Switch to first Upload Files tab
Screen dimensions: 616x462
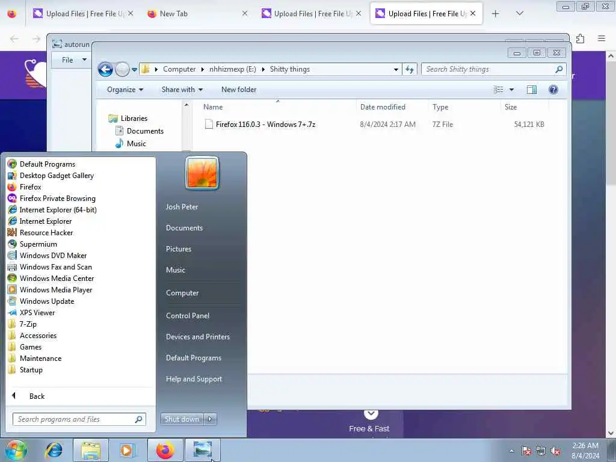[x=82, y=14]
